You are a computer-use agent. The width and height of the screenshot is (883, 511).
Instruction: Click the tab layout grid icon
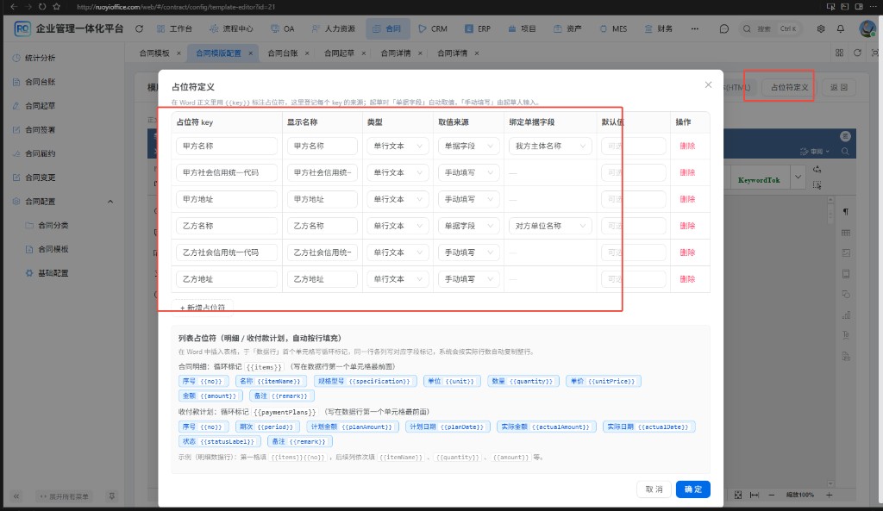point(840,53)
